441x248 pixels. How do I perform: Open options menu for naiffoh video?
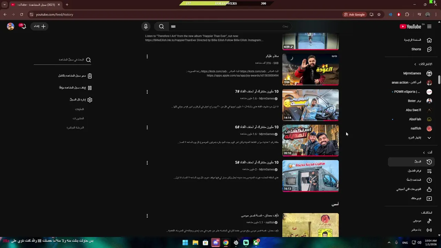click(147, 216)
